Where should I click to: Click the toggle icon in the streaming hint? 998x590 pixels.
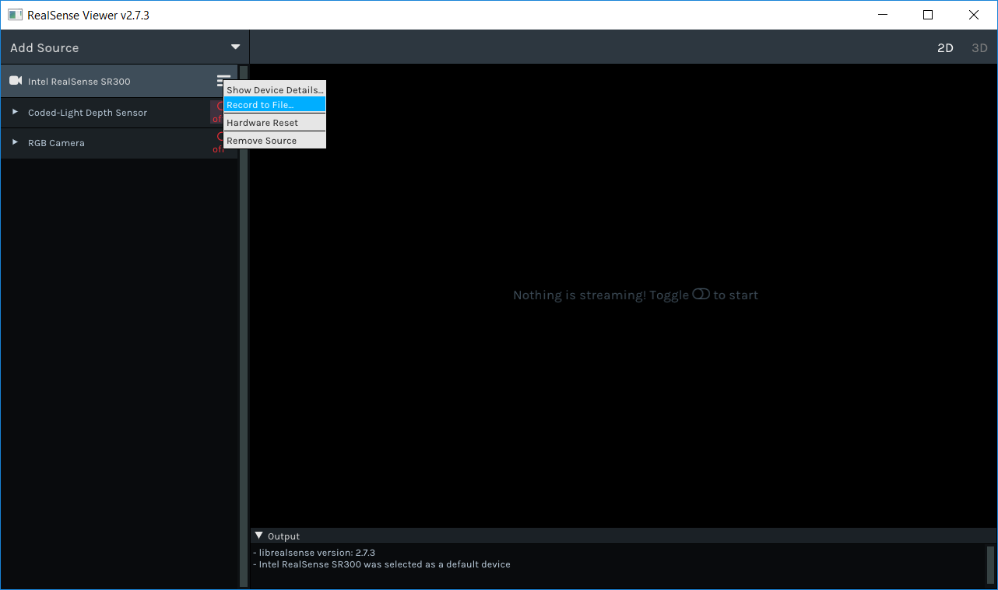pyautogui.click(x=701, y=294)
